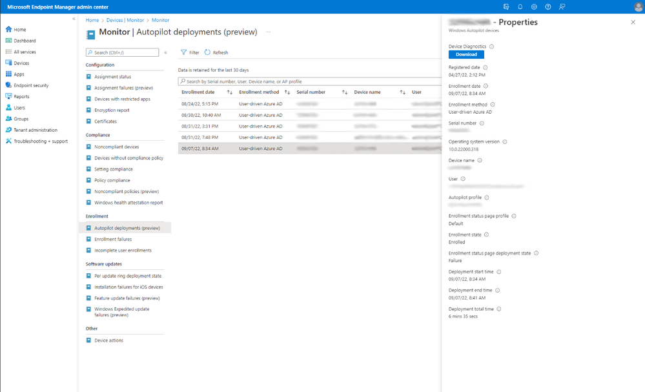Sort by Enrollment method column arrows
Viewport: 645px width, 392px height.
287,92
